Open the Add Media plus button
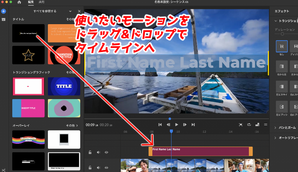This screenshot has width=298, height=172. 3,11
